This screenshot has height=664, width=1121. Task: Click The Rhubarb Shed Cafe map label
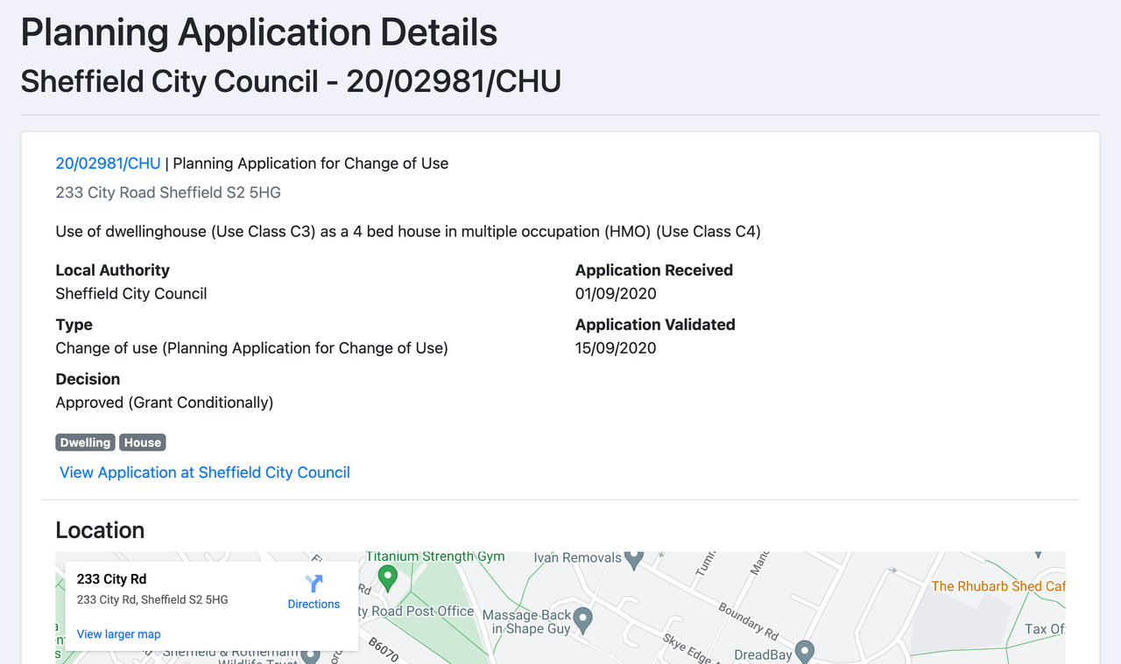click(x=998, y=586)
